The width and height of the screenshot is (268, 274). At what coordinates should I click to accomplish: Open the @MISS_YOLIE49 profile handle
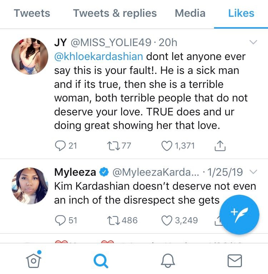point(111,43)
